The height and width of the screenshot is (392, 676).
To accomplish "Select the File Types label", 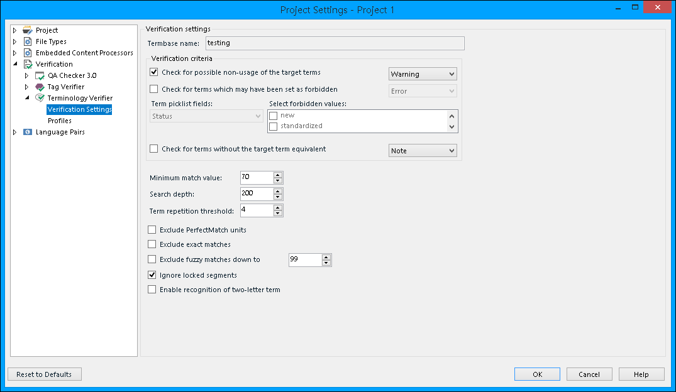I will click(51, 41).
